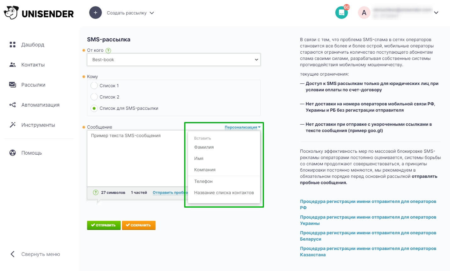Click the user avatar with letter A

tap(364, 13)
